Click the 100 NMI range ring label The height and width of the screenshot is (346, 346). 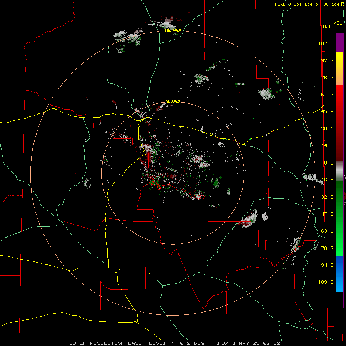(x=173, y=30)
